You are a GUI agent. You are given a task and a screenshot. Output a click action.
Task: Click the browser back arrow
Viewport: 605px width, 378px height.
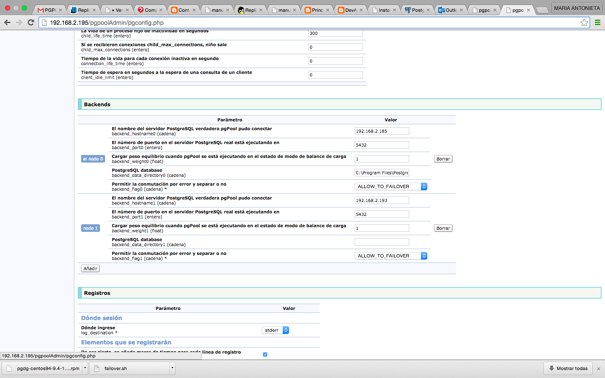[x=7, y=22]
